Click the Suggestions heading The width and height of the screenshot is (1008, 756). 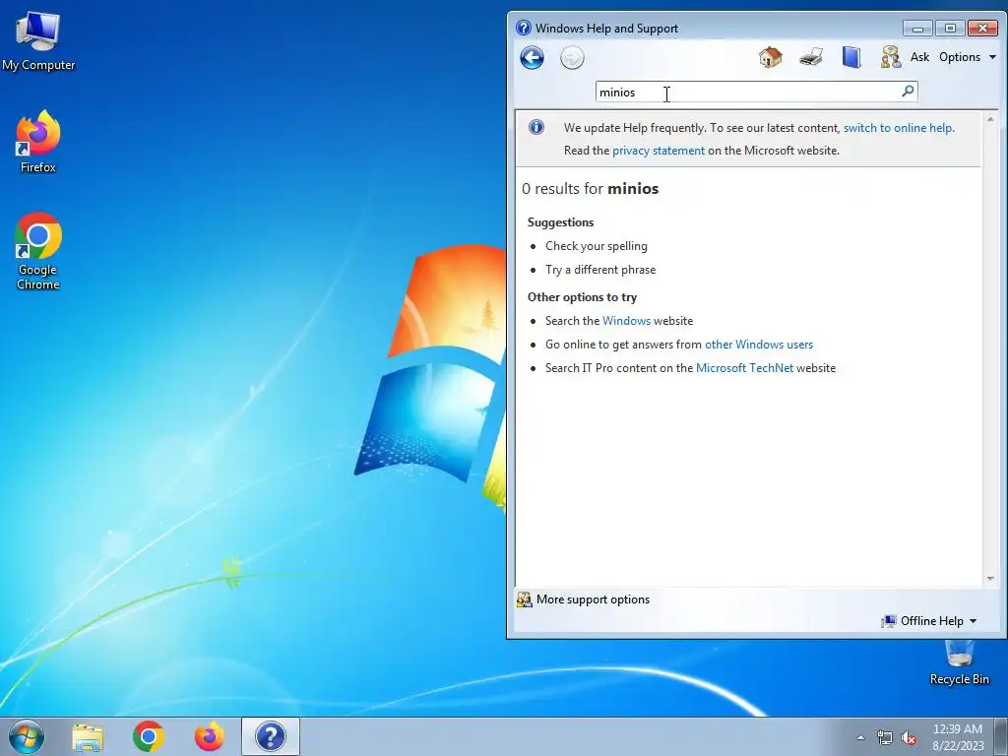coord(560,222)
